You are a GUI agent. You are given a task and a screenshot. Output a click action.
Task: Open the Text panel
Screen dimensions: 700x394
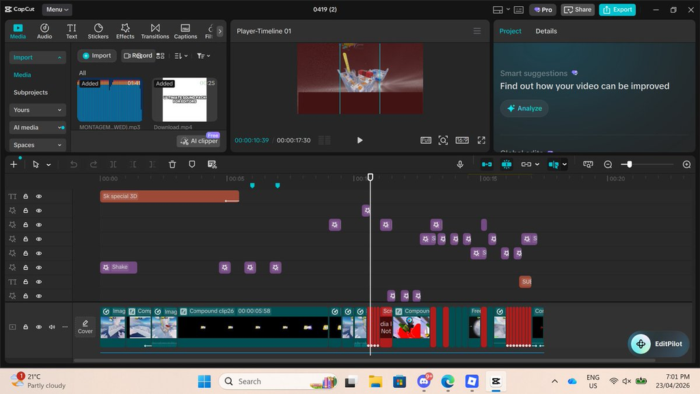click(x=71, y=31)
